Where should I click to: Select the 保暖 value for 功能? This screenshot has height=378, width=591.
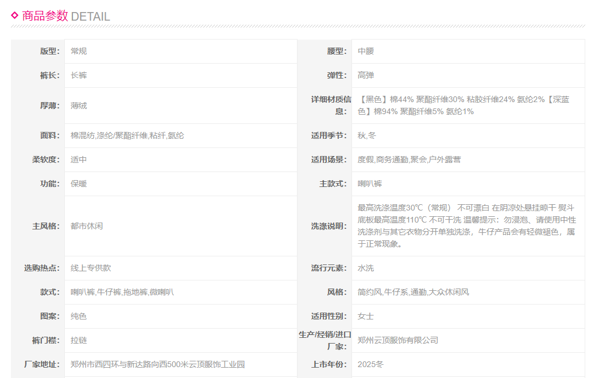coord(79,184)
